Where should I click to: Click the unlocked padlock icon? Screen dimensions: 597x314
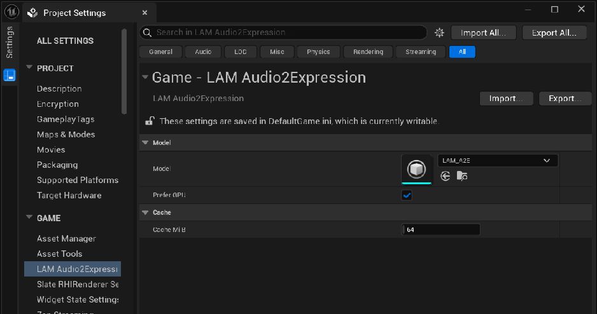(150, 121)
